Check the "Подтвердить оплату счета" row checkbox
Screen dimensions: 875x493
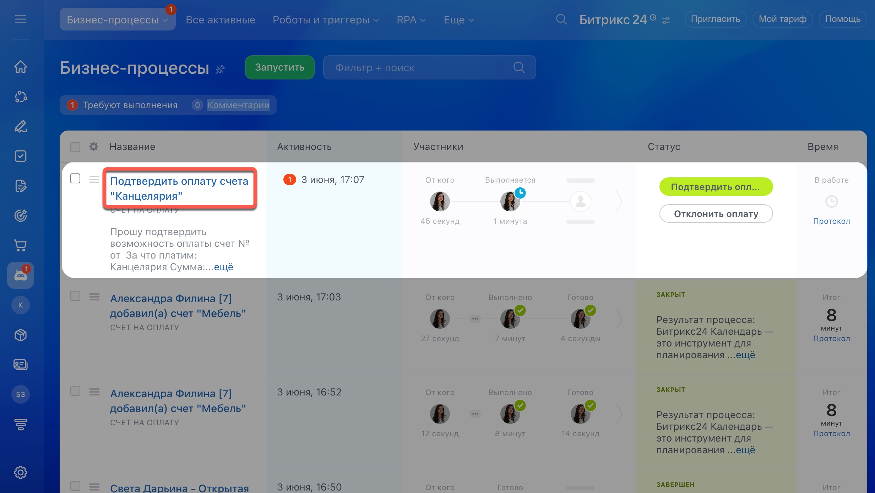coord(75,178)
